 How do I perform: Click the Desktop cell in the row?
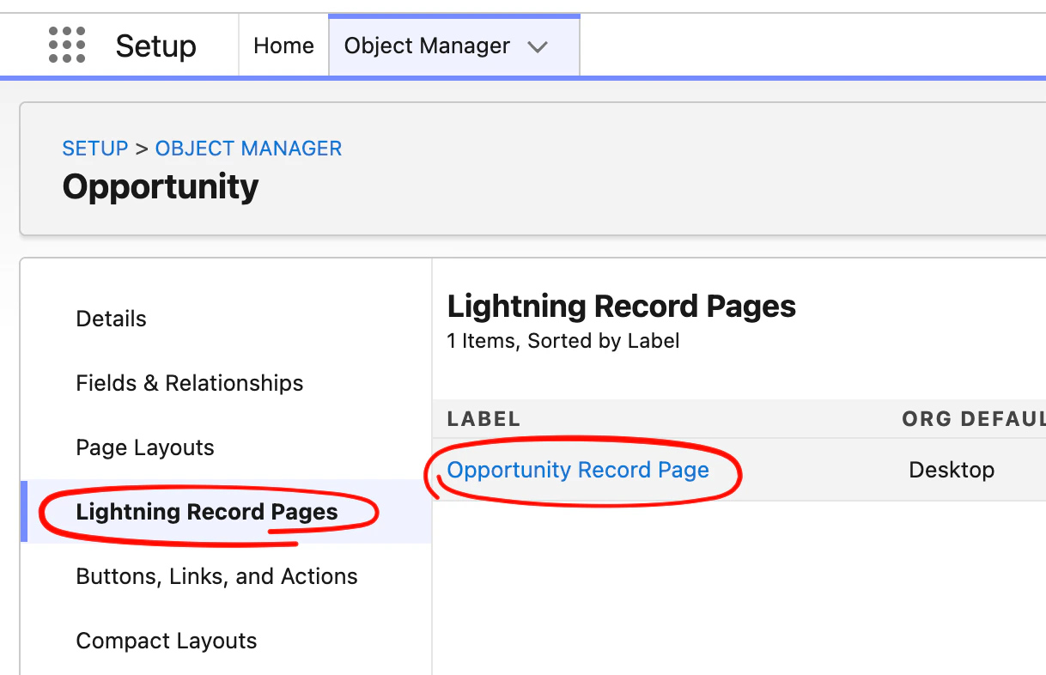[x=952, y=470]
